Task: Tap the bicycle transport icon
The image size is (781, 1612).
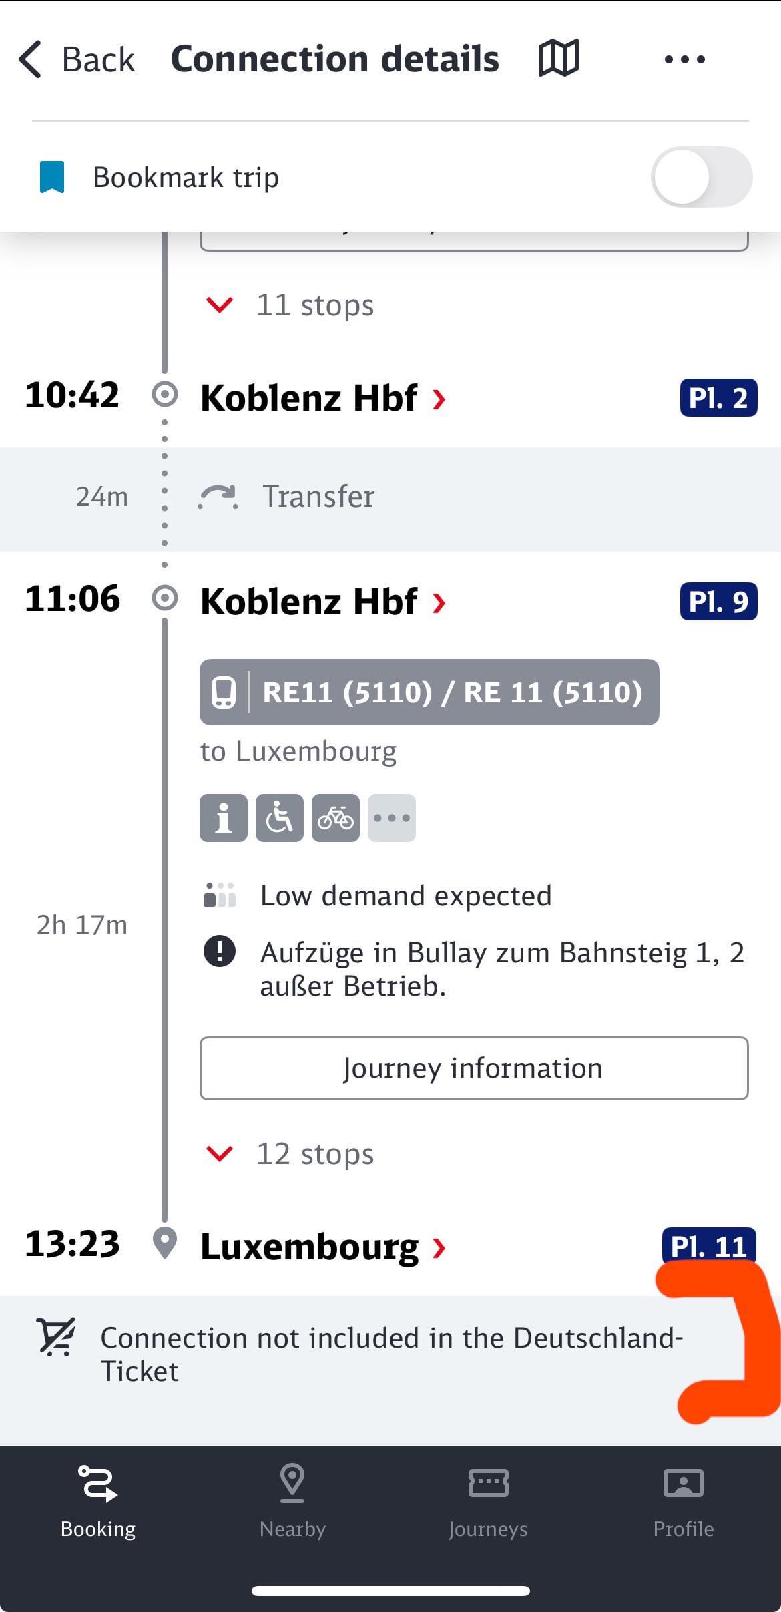Action: coord(335,818)
